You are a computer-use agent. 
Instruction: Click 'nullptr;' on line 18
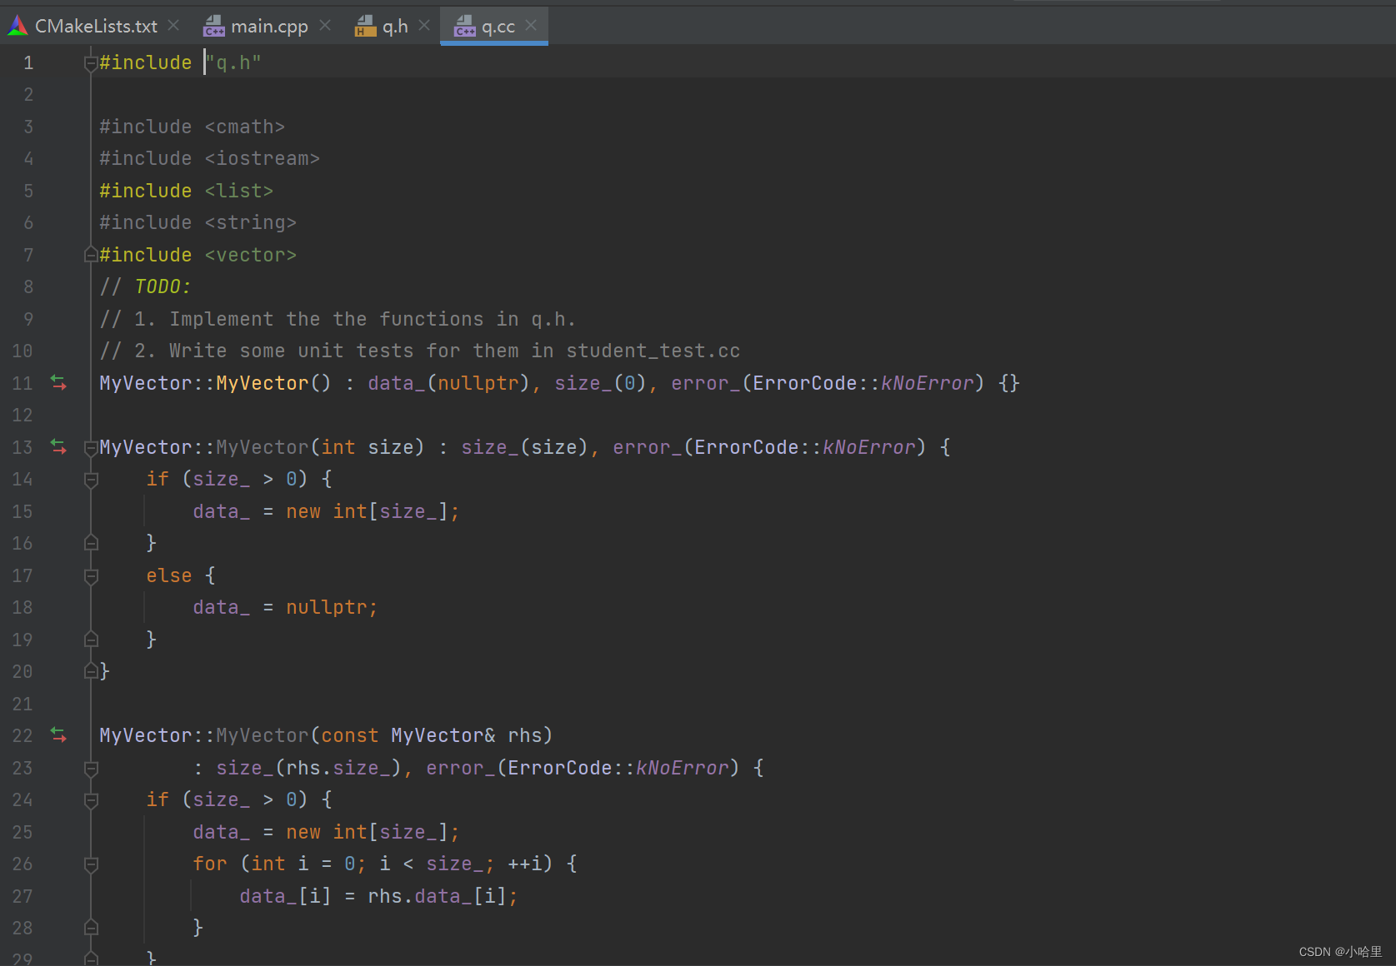[x=332, y=607]
